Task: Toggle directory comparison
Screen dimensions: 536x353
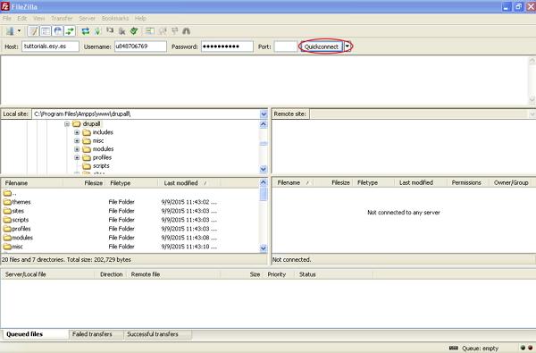Action: [x=163, y=31]
